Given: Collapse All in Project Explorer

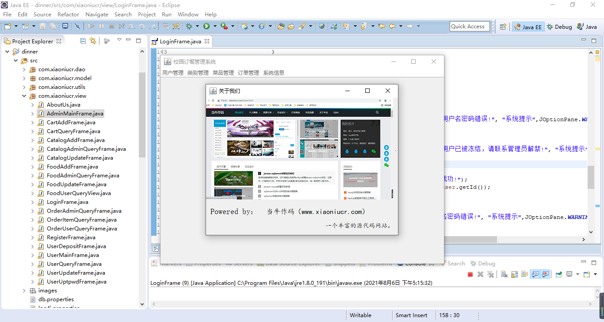Looking at the screenshot, I should [x=83, y=41].
